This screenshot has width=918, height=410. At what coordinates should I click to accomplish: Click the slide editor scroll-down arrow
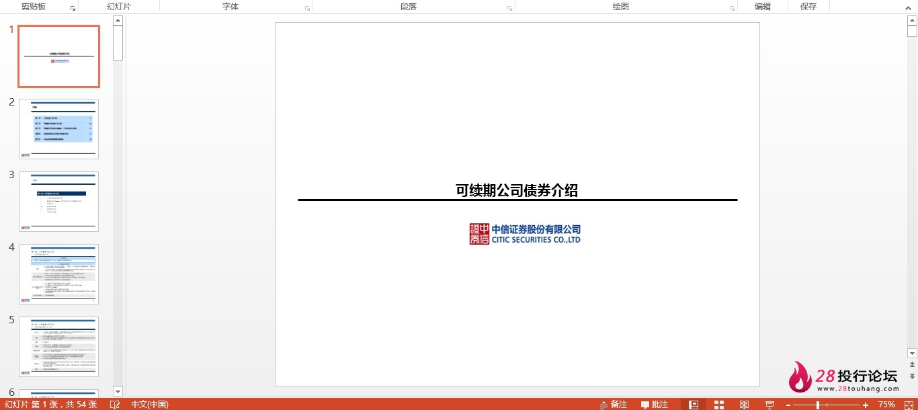click(x=912, y=353)
